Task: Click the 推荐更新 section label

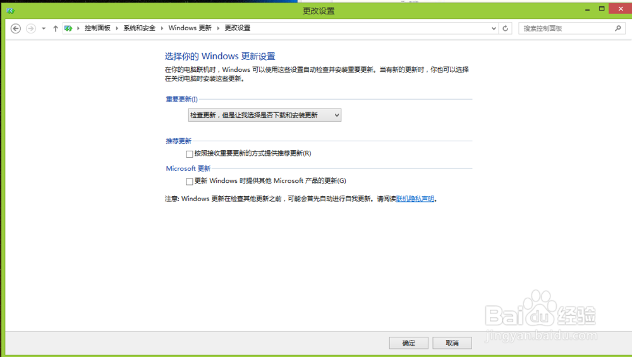Action: point(179,141)
